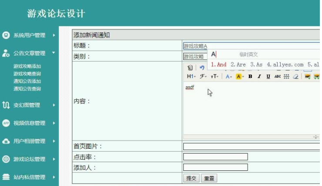322x186 pixels.
Task: Open the 系统用户管理 menu item
Action: coord(29,35)
